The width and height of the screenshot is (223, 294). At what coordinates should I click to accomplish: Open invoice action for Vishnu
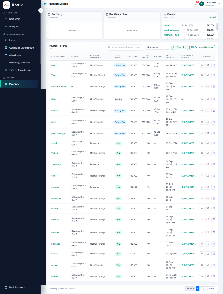tap(214, 153)
